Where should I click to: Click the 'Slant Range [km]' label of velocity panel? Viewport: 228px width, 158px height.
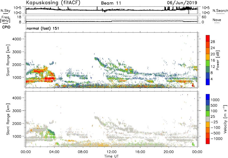pyautogui.click(x=8, y=119)
